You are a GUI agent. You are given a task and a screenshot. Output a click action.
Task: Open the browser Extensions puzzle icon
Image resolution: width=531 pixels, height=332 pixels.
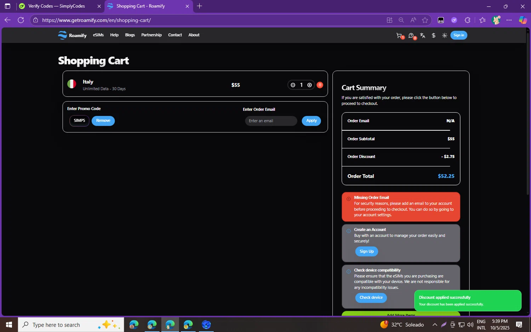point(467,20)
